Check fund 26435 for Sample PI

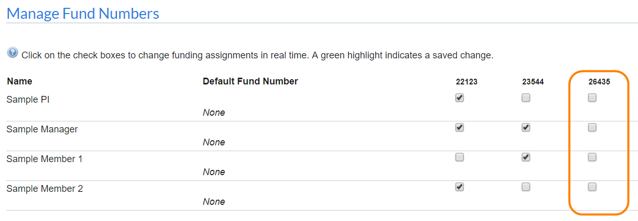592,97
